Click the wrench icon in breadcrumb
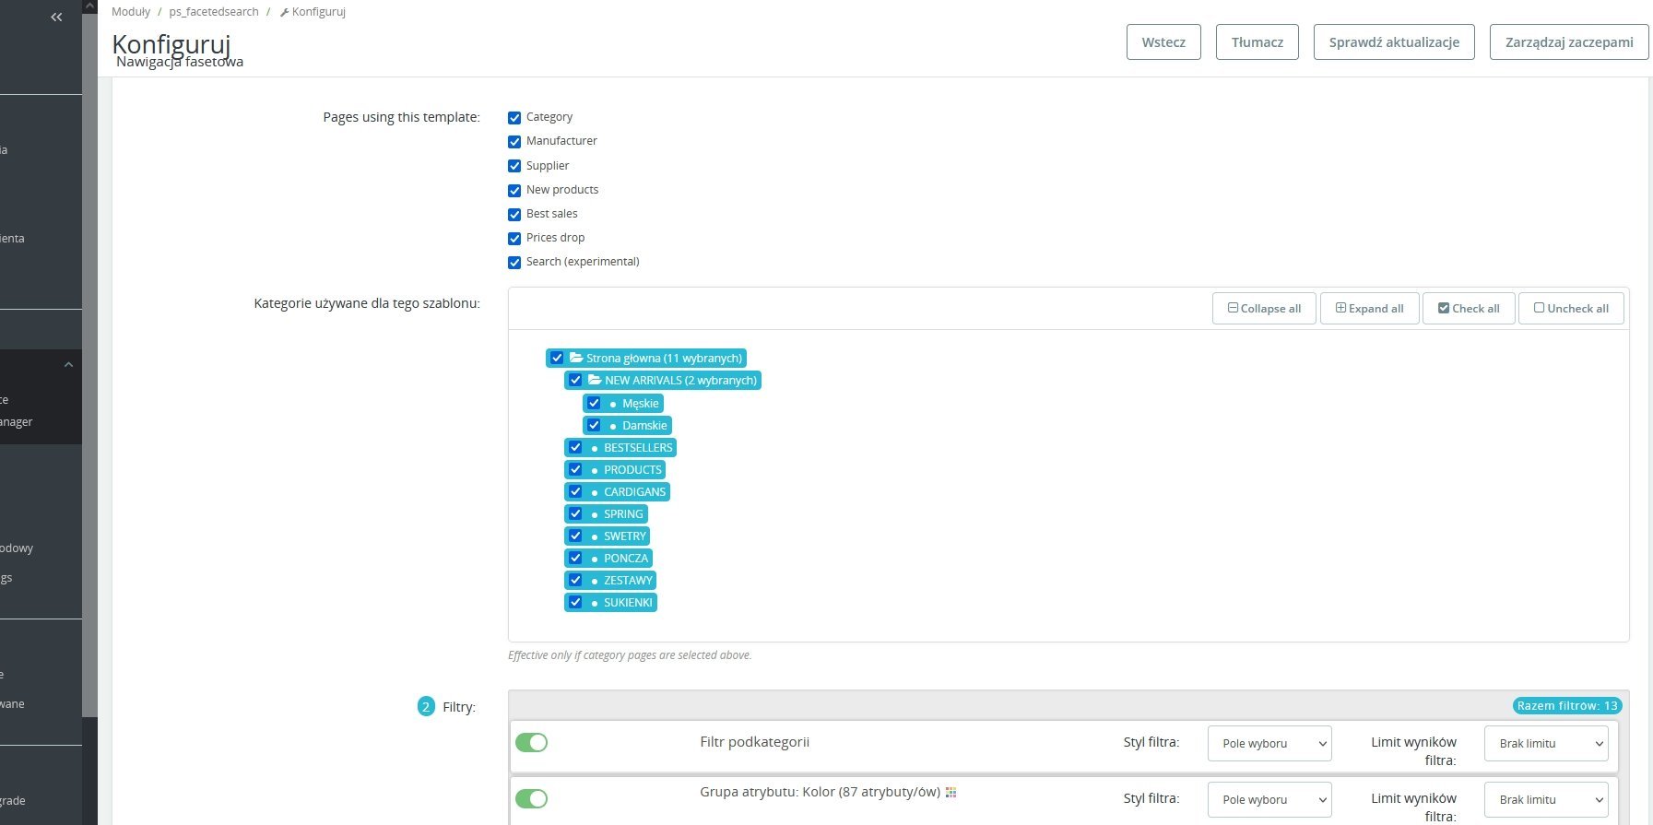Image resolution: width=1653 pixels, height=825 pixels. click(x=284, y=13)
